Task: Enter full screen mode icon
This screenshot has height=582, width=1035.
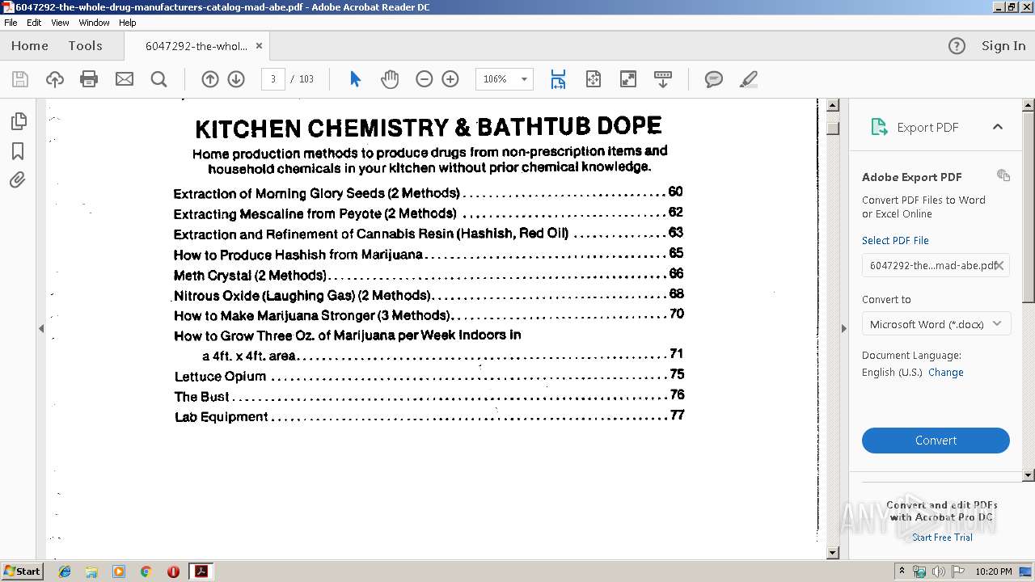Action: point(628,79)
